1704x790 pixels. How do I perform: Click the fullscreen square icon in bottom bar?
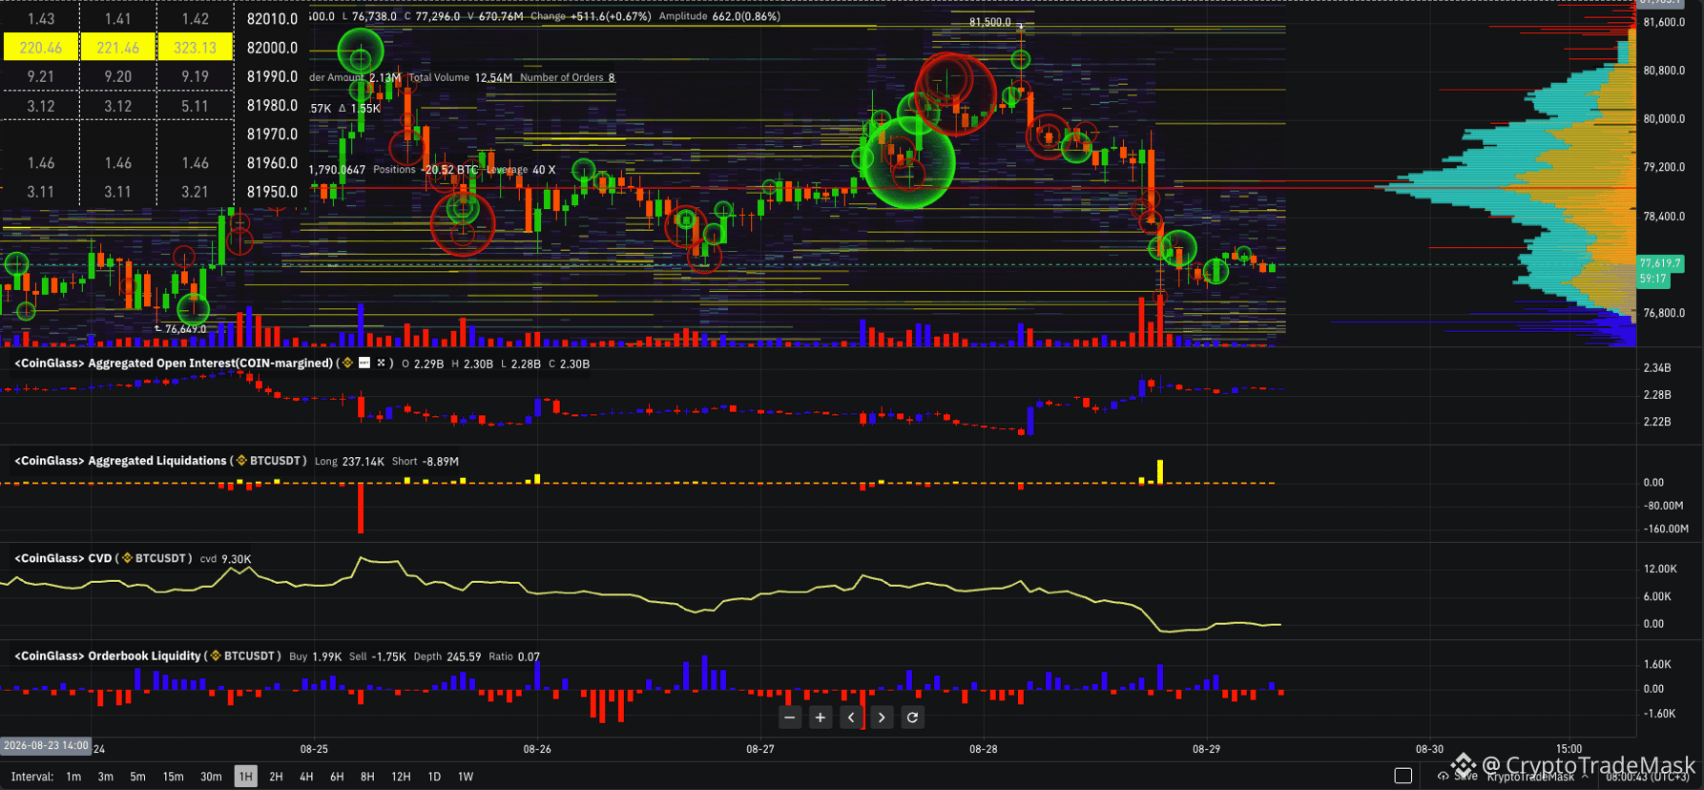coord(1403,776)
